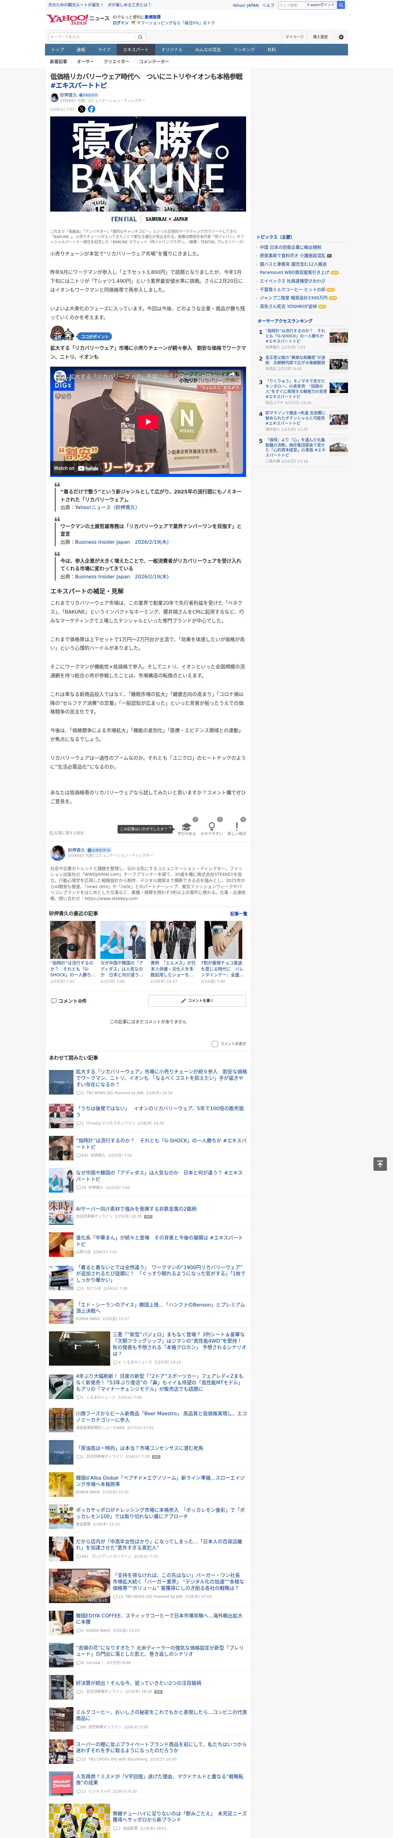This screenshot has width=393, height=1838.
Task: Open recent article thumbnail about エルメス
Action: (173, 940)
